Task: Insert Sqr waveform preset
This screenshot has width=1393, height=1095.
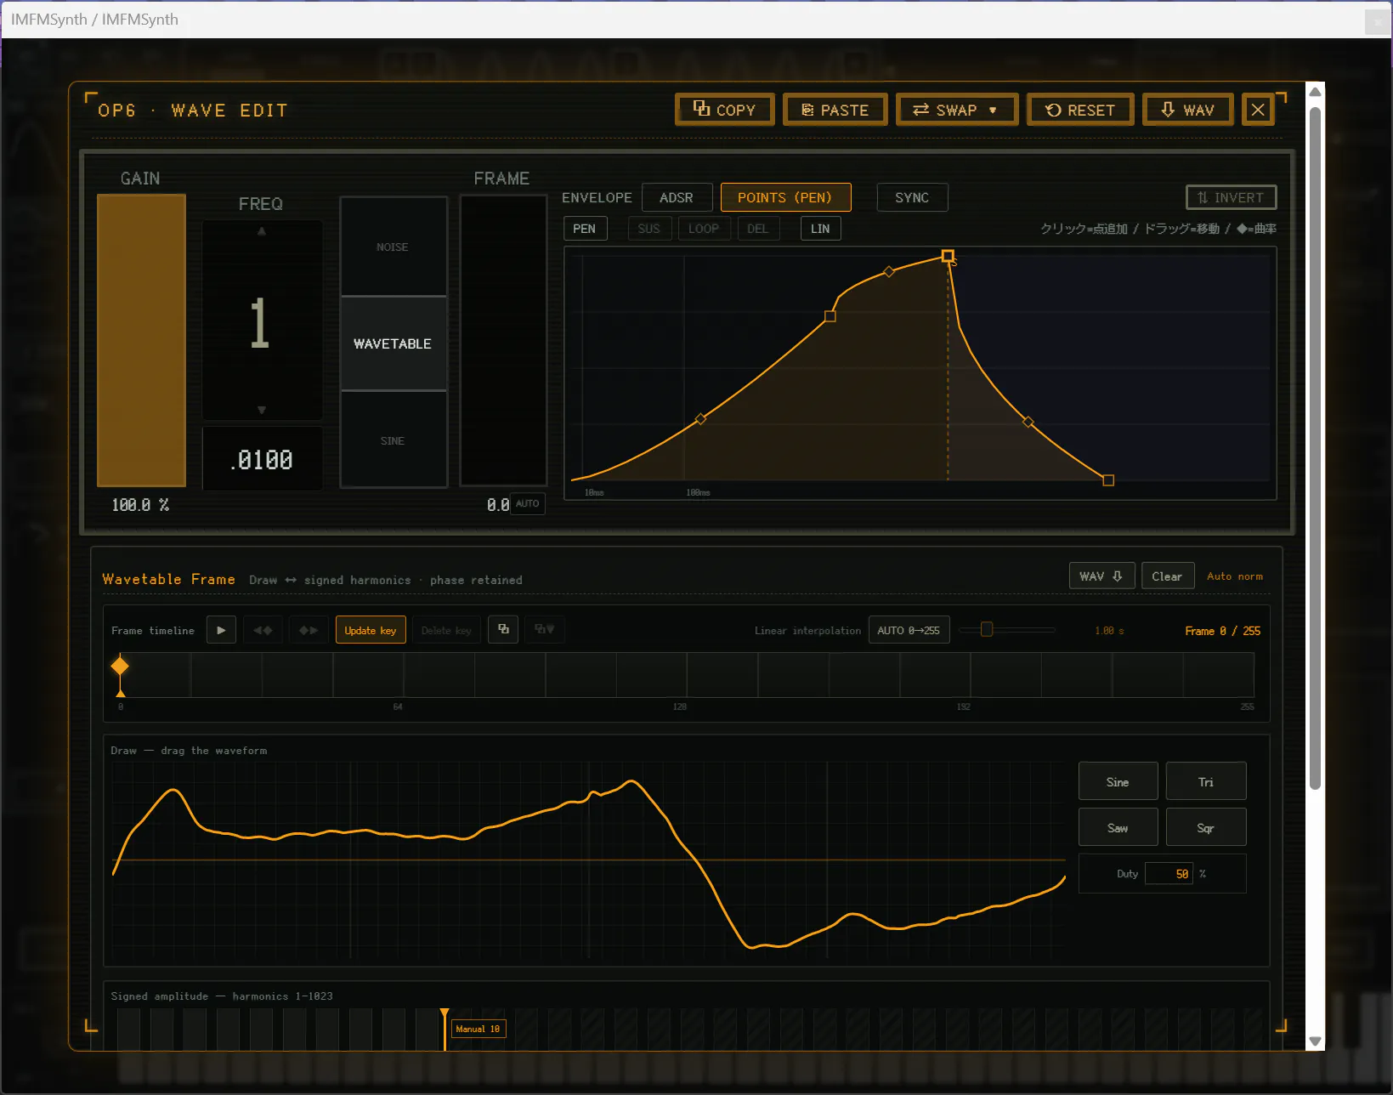Action: [1205, 827]
